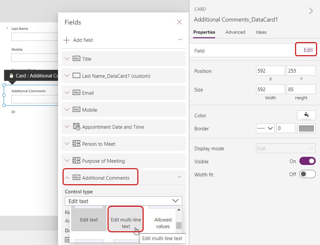Toggle the Visible switch off
This screenshot has width=320, height=245.
(x=307, y=161)
